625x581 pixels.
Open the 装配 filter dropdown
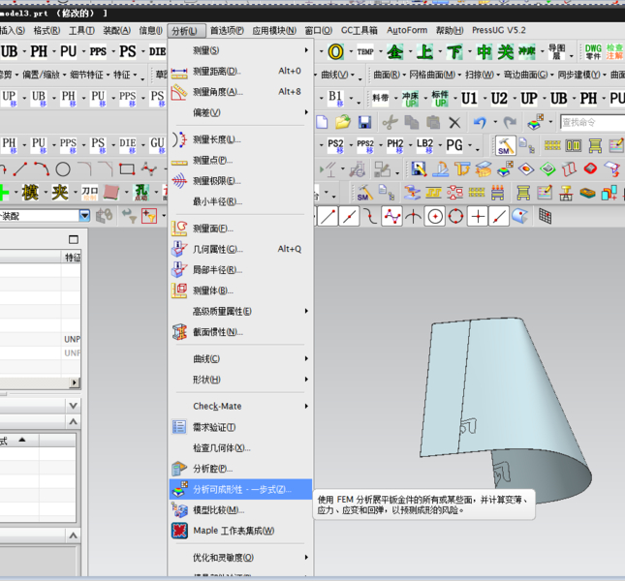[84, 216]
